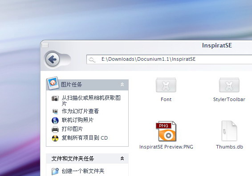Click the InspiratSE window title text
This screenshot has width=252, height=176.
[x=217, y=45]
